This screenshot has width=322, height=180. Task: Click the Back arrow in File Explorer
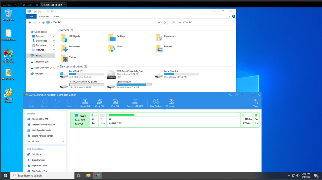pos(30,22)
